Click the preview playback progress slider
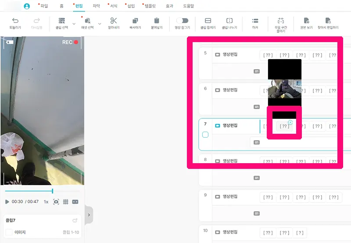Screen dimensions: 351x243 click(x=42, y=191)
